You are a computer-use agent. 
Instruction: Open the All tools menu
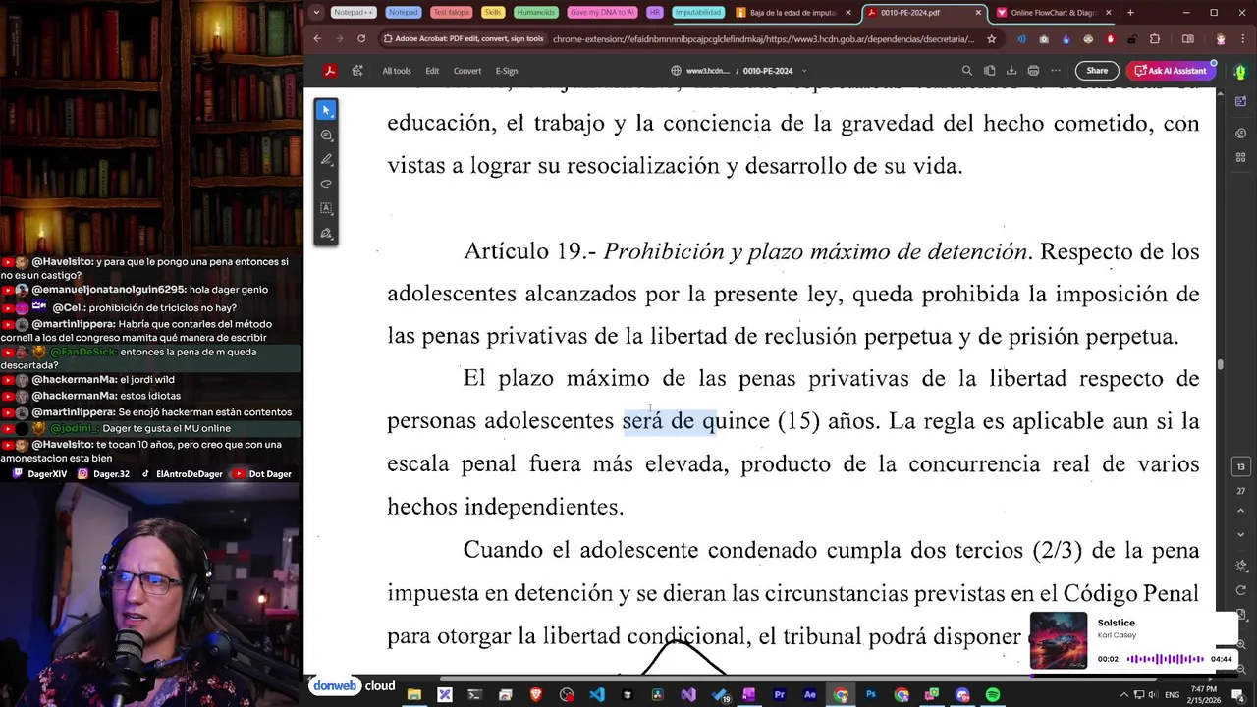tap(397, 71)
